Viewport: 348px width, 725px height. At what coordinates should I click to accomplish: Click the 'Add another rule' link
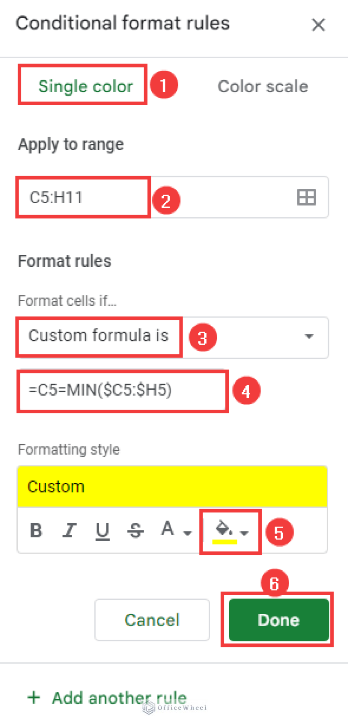click(x=119, y=697)
